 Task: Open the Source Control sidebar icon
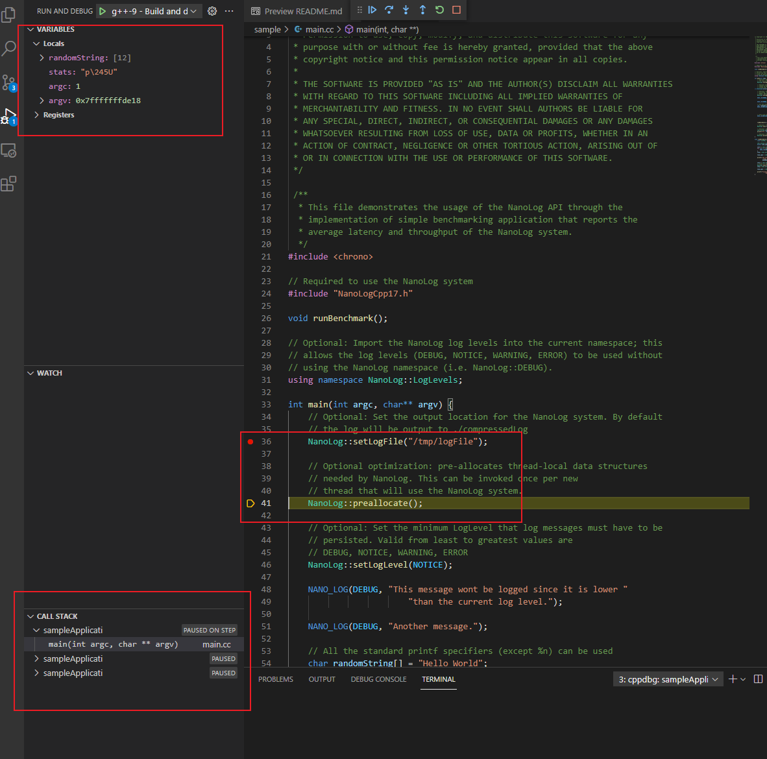point(9,82)
